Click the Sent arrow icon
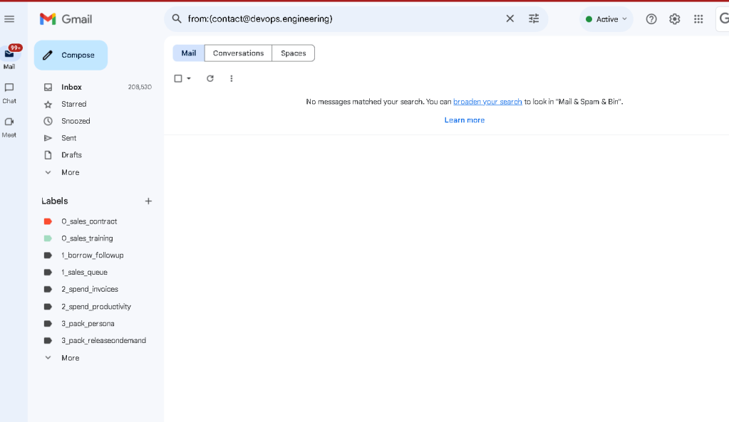 pos(48,138)
